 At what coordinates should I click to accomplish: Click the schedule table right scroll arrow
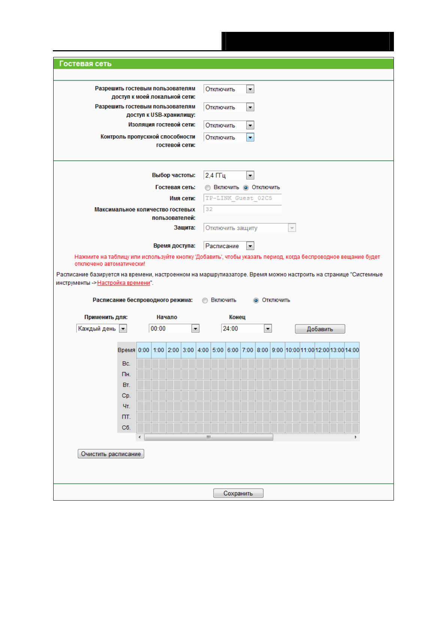[x=355, y=437]
